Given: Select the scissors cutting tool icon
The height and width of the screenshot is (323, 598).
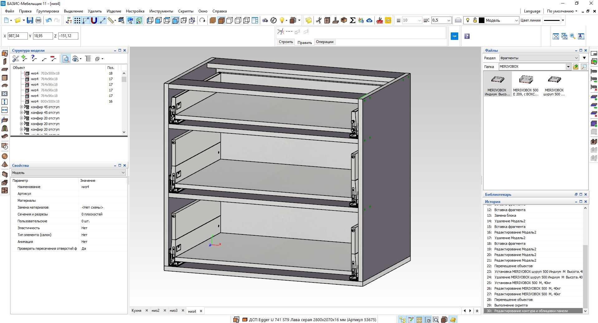Looking at the screenshot, I should click(319, 20).
